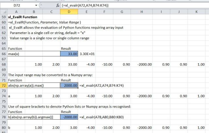The height and width of the screenshot is (133, 209).
Task: Click the Select All corner button
Action: [3, 12]
